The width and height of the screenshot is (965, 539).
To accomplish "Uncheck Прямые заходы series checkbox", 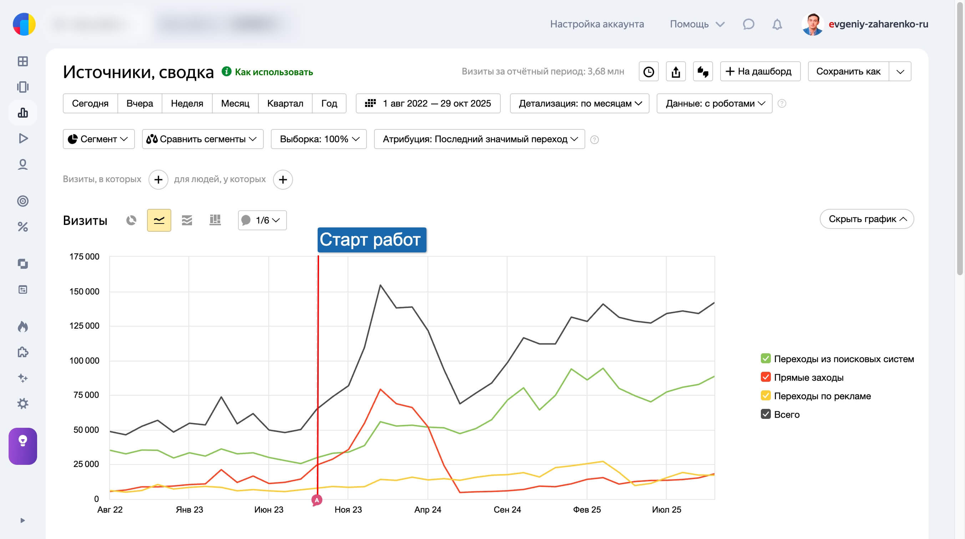I will tap(766, 377).
